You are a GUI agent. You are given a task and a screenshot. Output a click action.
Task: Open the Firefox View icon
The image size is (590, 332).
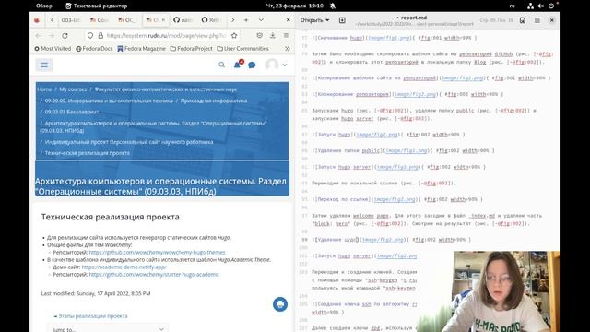[x=37, y=20]
